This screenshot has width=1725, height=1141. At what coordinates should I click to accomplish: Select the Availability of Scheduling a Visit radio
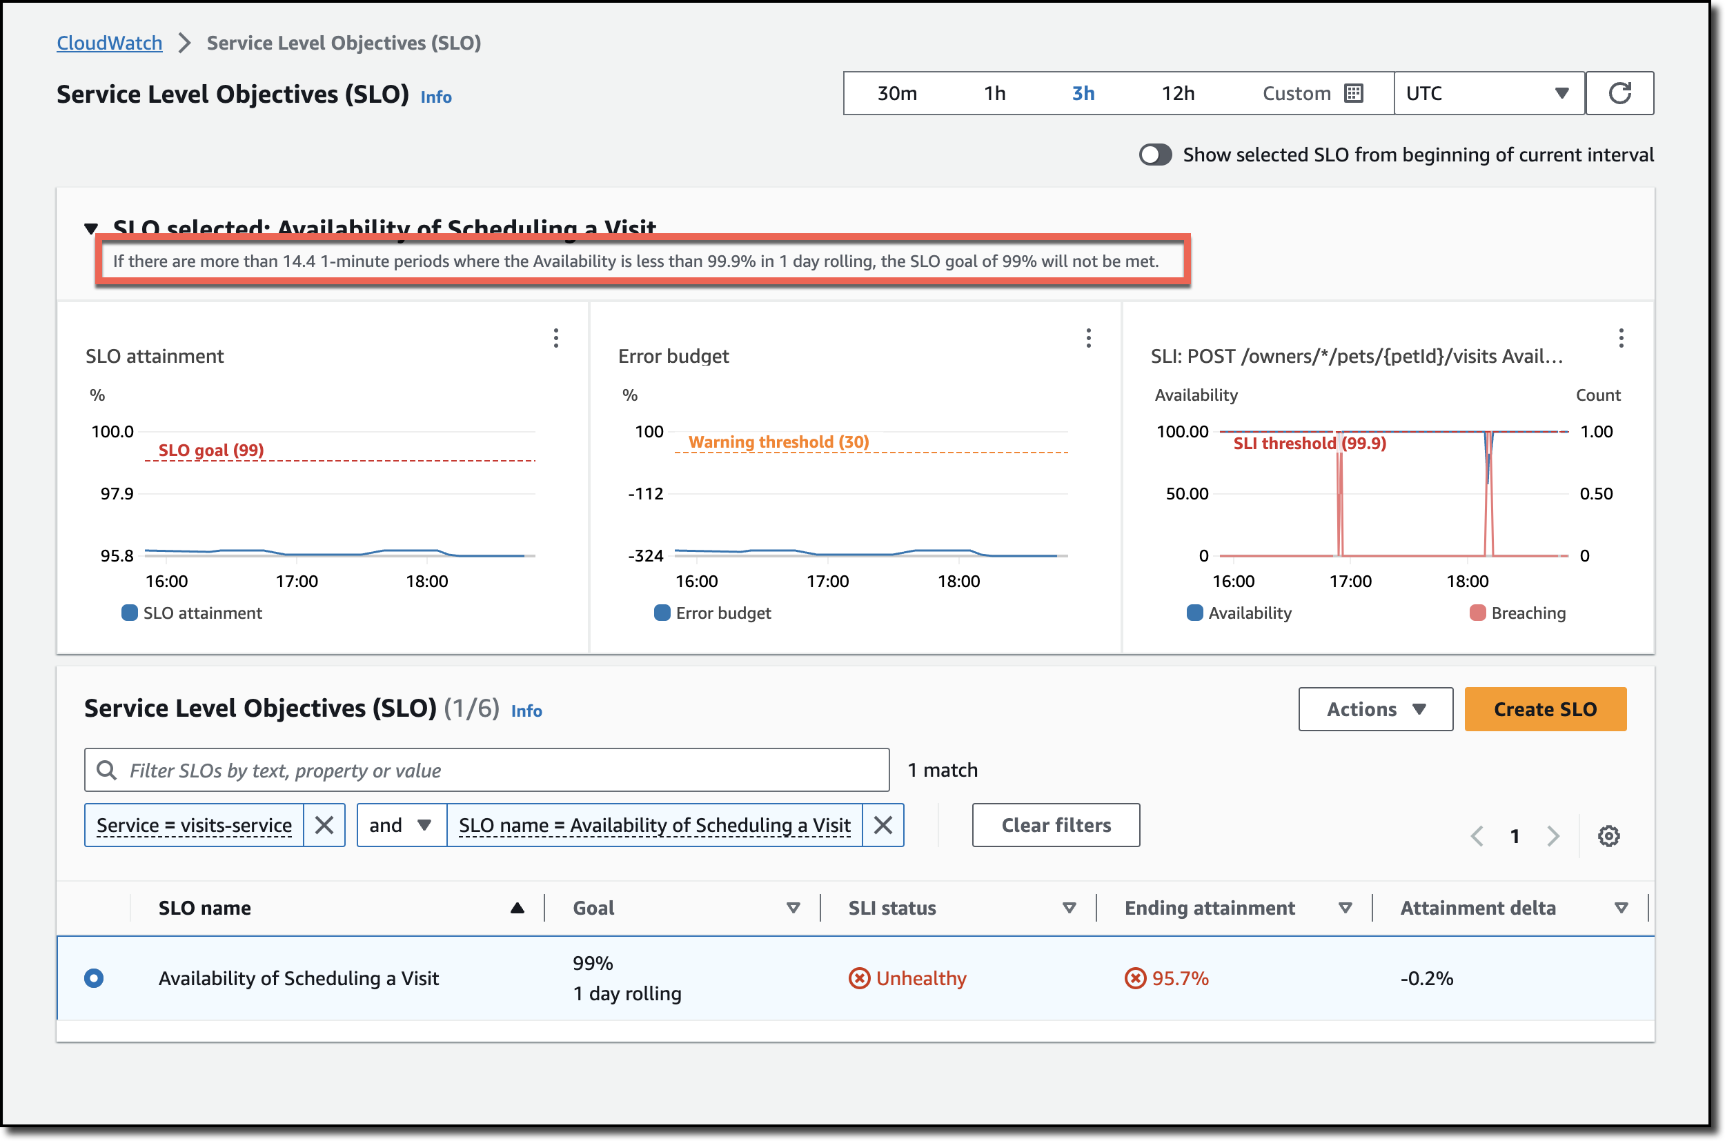(x=93, y=978)
